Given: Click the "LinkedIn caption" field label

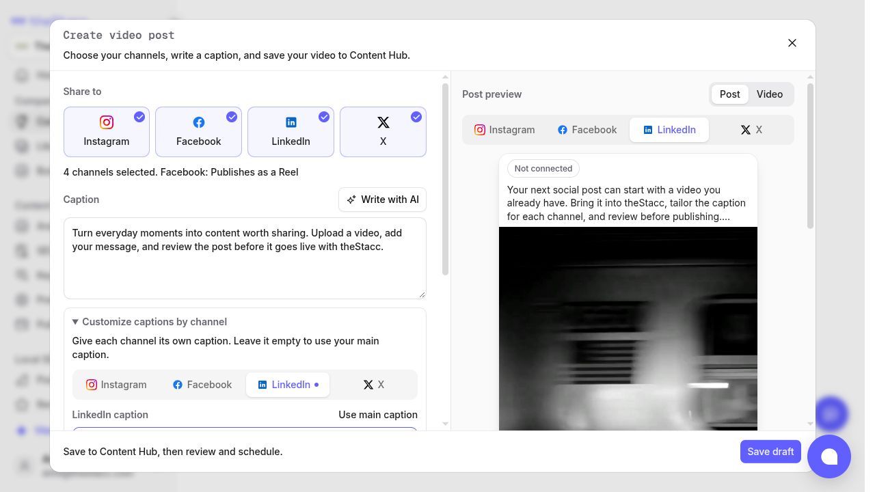Looking at the screenshot, I should pyautogui.click(x=110, y=415).
